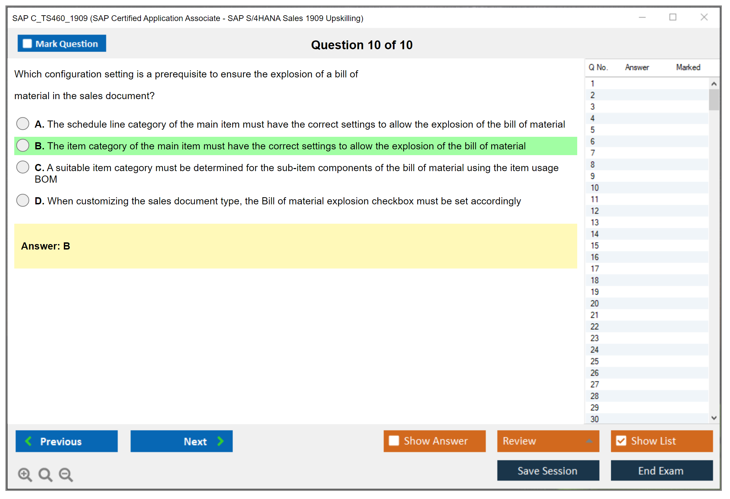Toggle the Show Answer checkbox
Screen dimensions: 730x499
coord(394,441)
